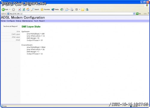Open the Favorites star button
This screenshot has width=150, height=108.
click(45, 10)
